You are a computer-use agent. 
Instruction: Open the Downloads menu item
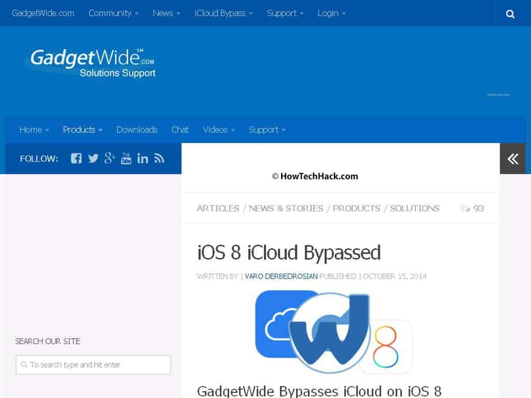pos(137,130)
